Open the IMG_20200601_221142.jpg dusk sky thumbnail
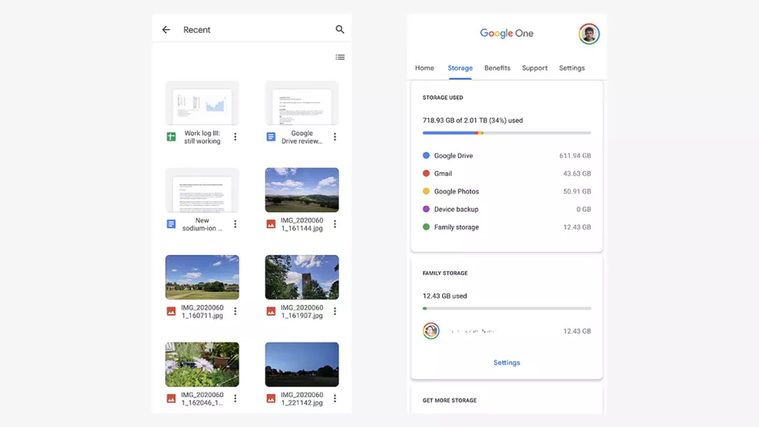The image size is (759, 427). [x=302, y=364]
